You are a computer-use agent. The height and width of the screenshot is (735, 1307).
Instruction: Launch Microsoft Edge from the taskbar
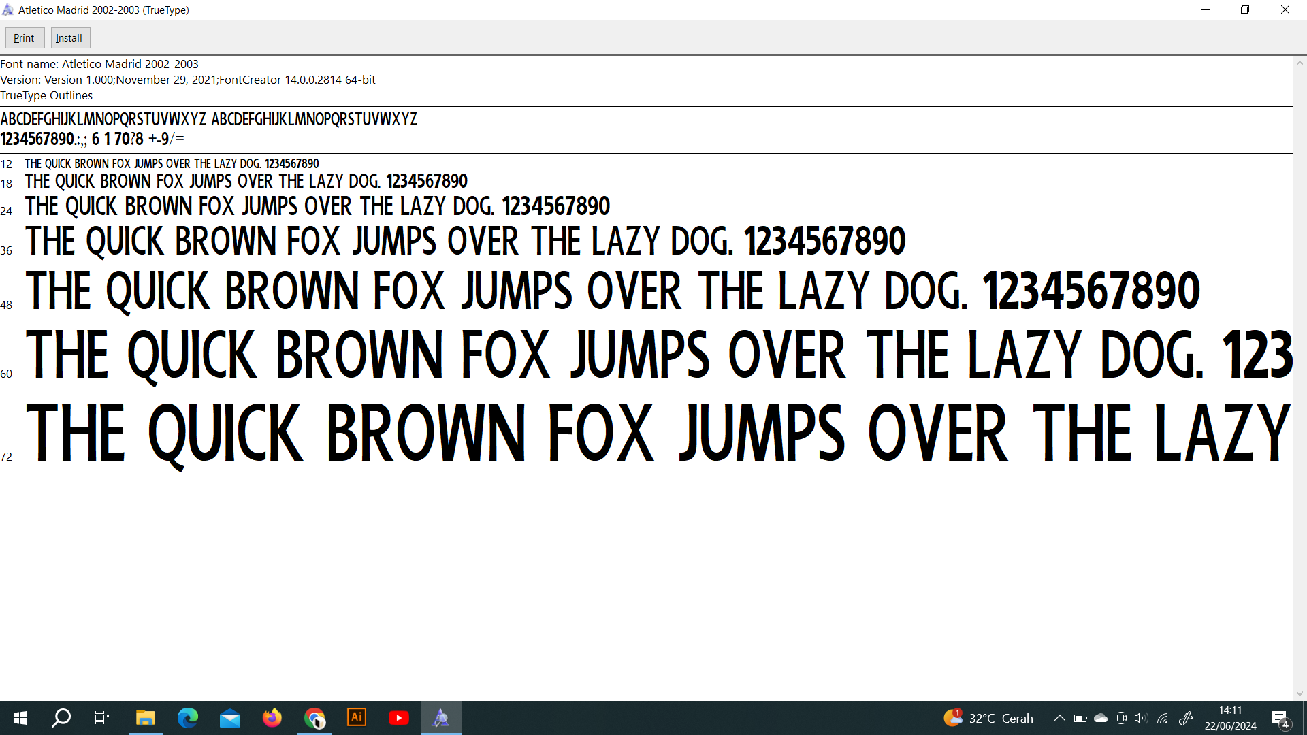pos(187,718)
